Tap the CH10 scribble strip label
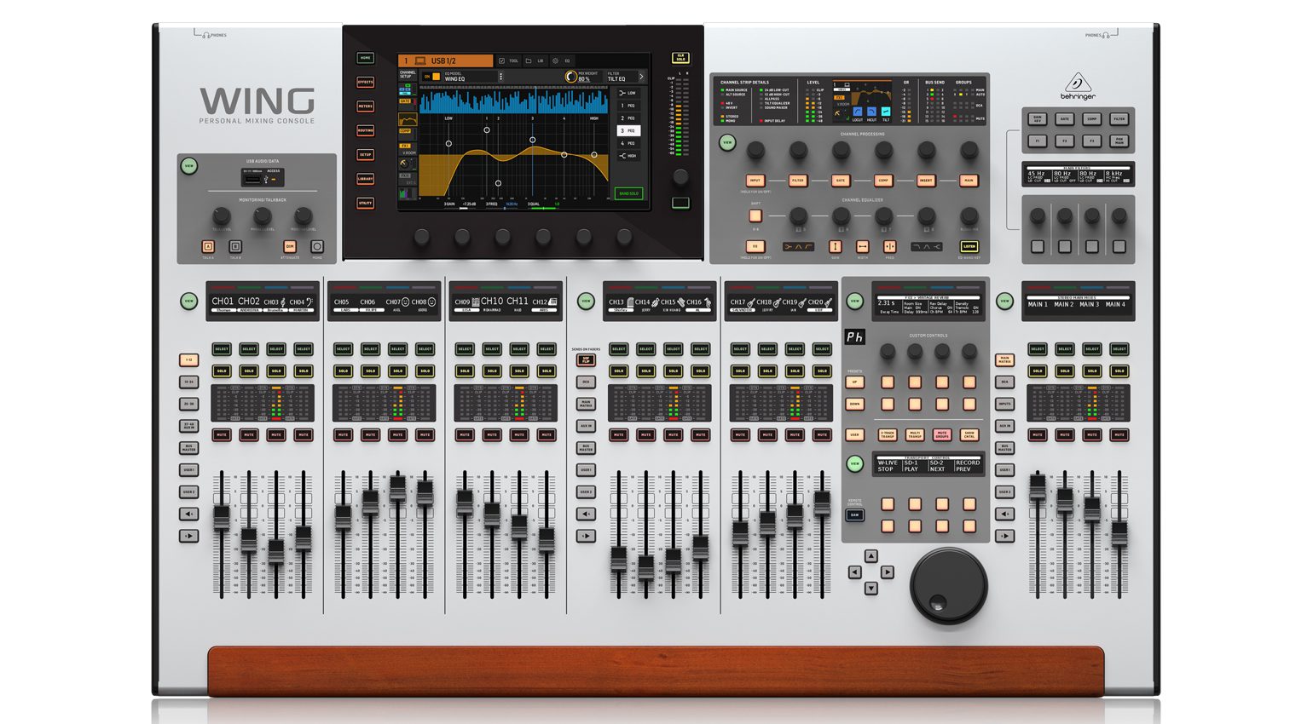Image resolution: width=1313 pixels, height=724 pixels. pyautogui.click(x=492, y=302)
